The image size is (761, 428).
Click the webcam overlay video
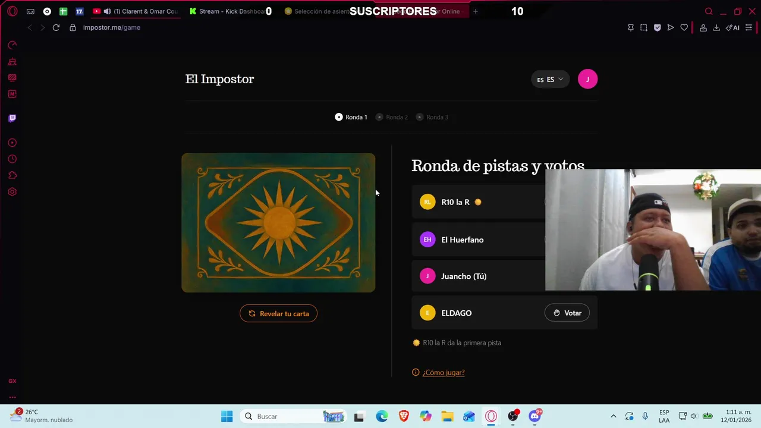pos(653,230)
